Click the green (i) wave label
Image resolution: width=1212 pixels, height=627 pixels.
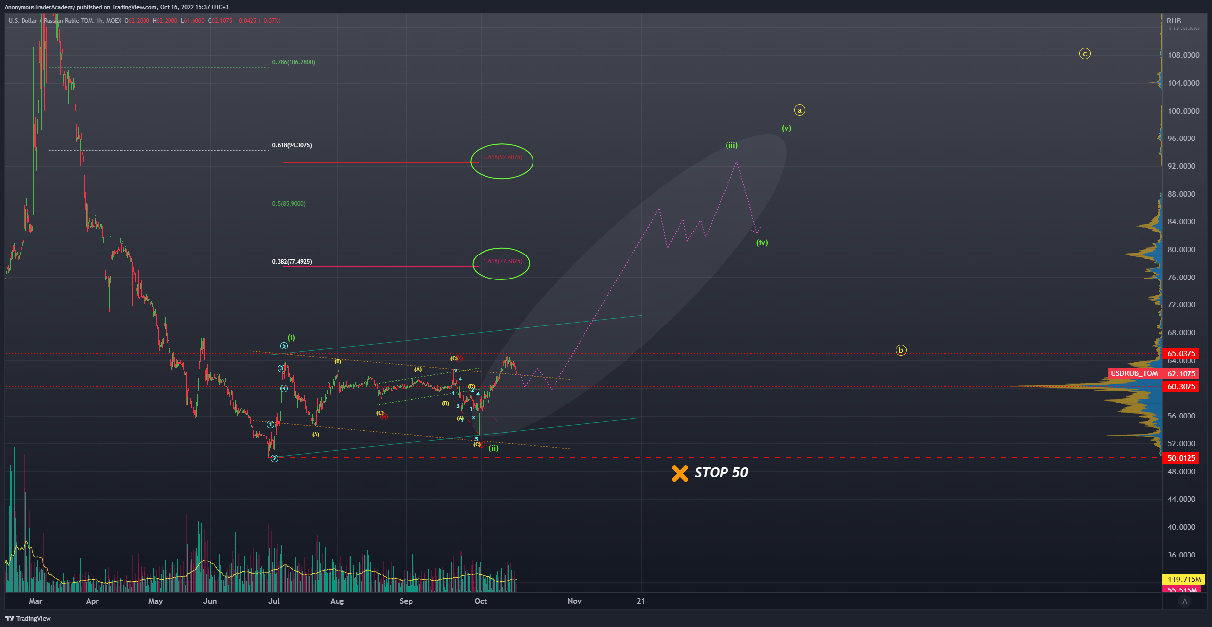pos(291,337)
